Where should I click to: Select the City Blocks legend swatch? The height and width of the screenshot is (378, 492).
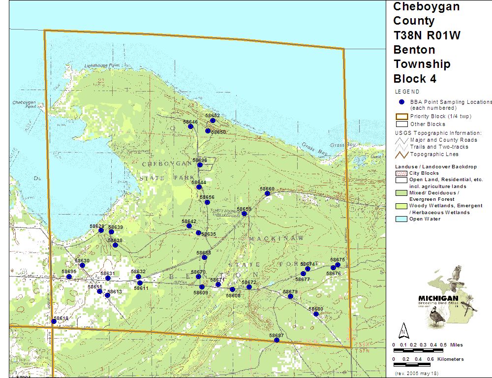point(402,173)
